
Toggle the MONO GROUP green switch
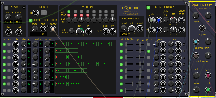click(x=148, y=7)
